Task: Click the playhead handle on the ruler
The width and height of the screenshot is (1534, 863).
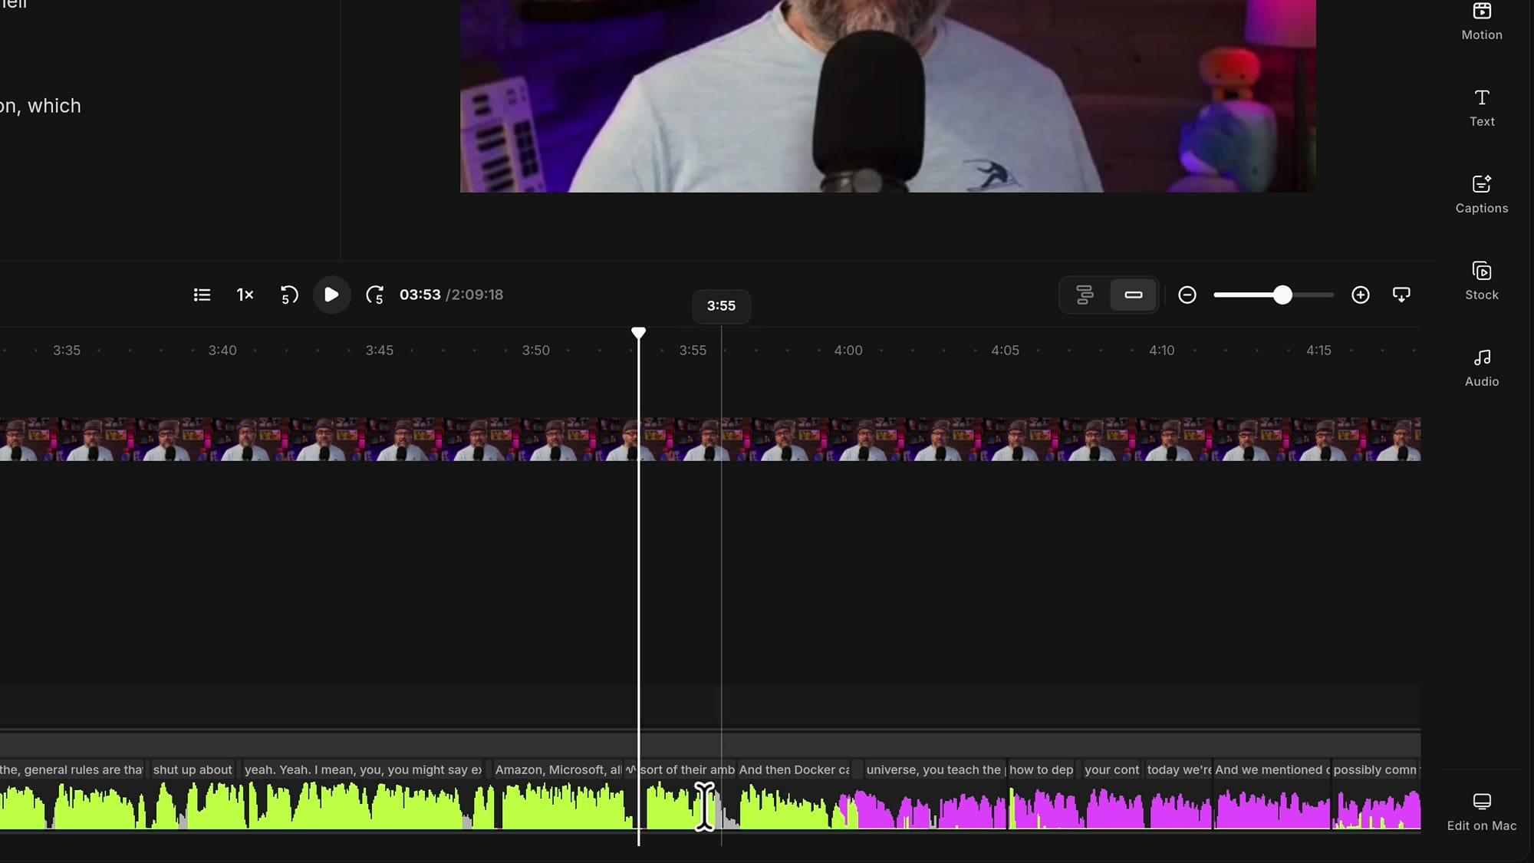Action: 638,332
